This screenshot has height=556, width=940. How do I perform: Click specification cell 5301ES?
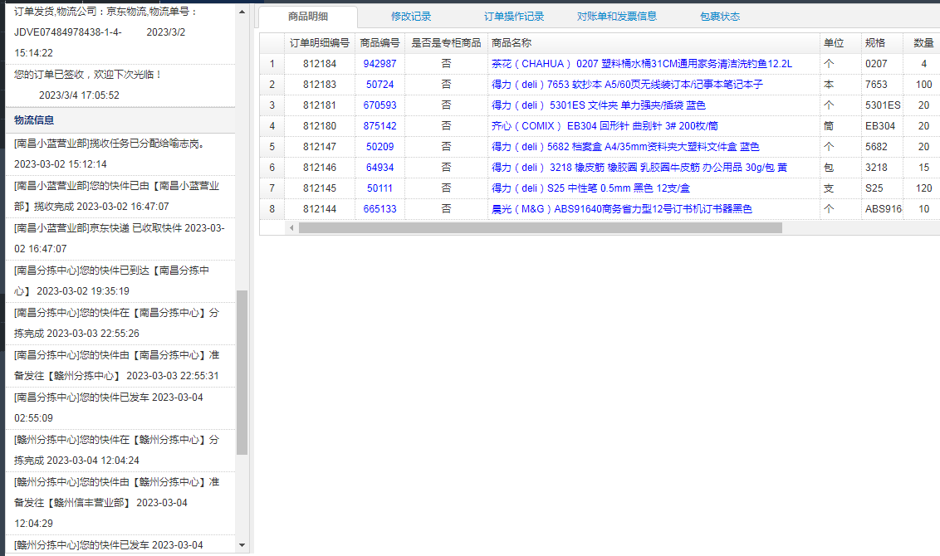[883, 105]
